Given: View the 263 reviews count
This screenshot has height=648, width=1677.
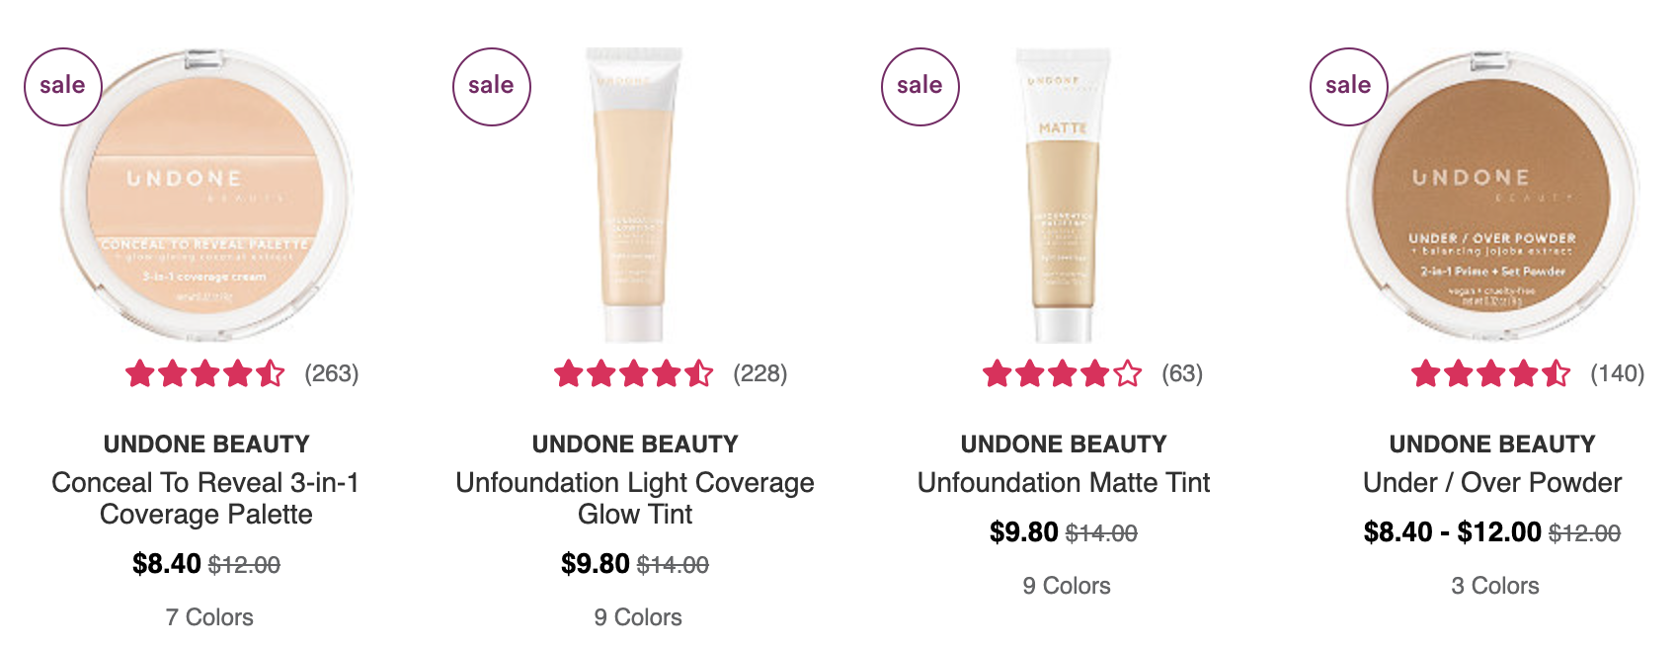Looking at the screenshot, I should (x=332, y=373).
